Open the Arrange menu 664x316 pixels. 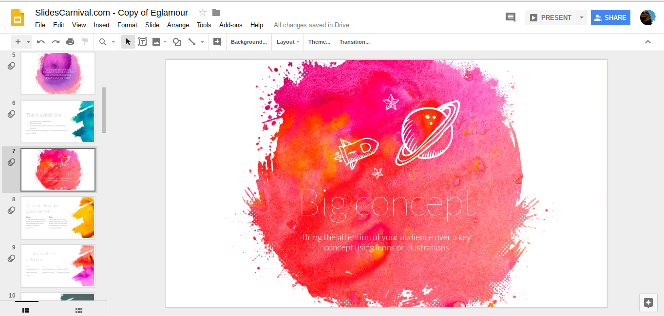(x=178, y=25)
